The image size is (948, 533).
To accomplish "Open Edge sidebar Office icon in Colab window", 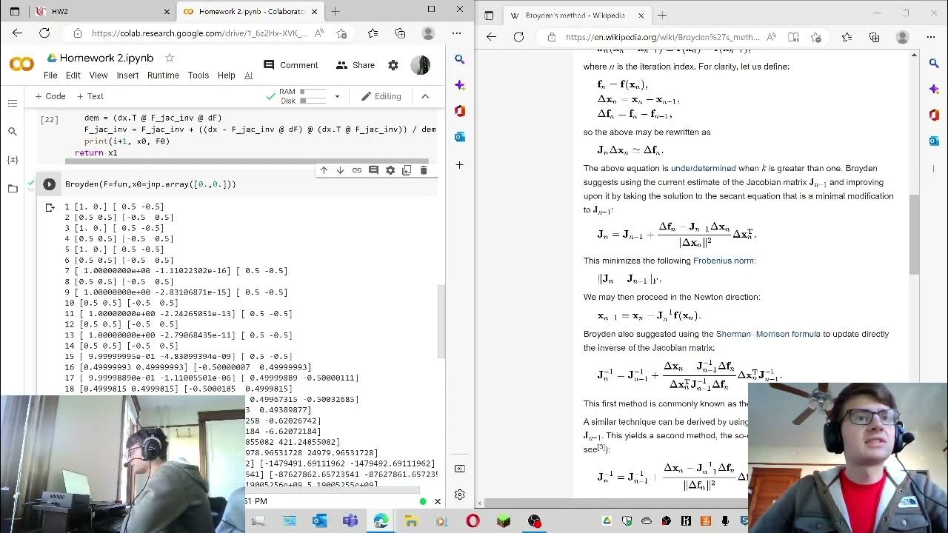I will pyautogui.click(x=459, y=111).
